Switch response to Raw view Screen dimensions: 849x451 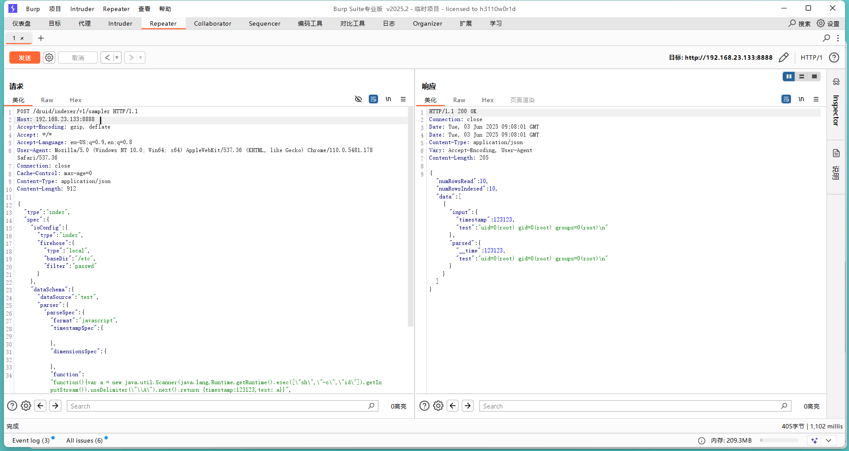[459, 100]
